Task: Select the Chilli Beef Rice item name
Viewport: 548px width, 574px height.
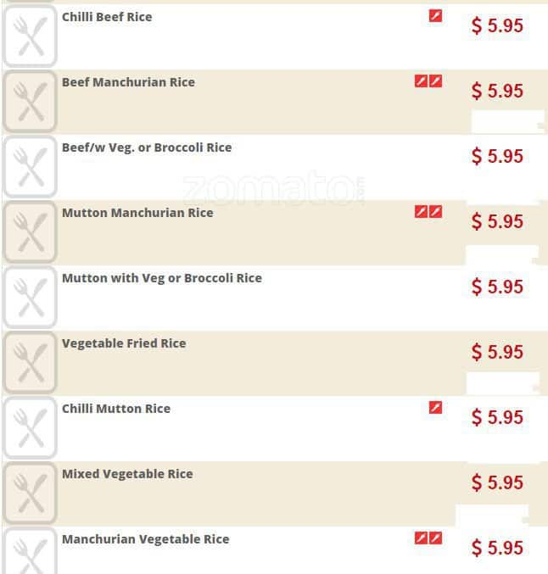Action: [107, 17]
